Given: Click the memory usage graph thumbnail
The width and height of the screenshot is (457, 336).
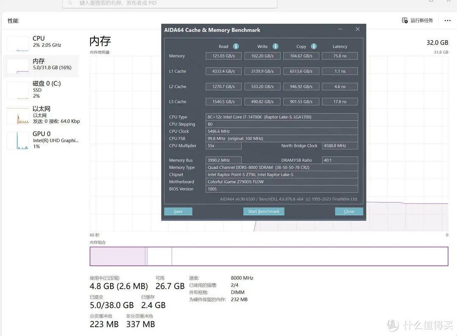Looking at the screenshot, I should coord(18,66).
